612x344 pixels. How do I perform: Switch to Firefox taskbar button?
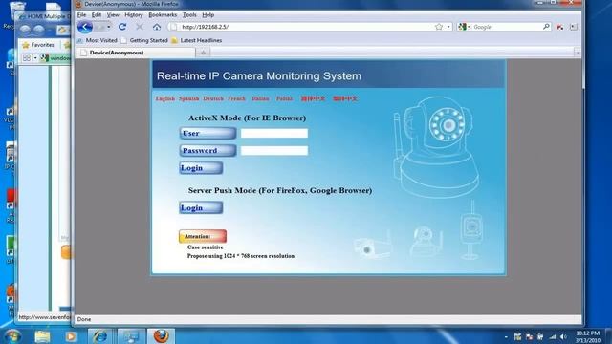click(161, 336)
